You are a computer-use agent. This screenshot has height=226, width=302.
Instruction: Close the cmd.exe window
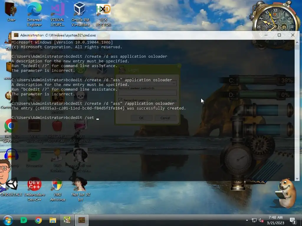(293, 35)
